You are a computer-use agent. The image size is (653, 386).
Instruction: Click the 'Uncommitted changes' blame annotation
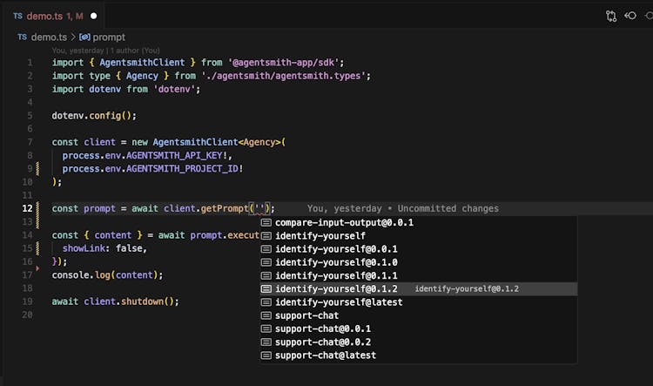tap(448, 208)
